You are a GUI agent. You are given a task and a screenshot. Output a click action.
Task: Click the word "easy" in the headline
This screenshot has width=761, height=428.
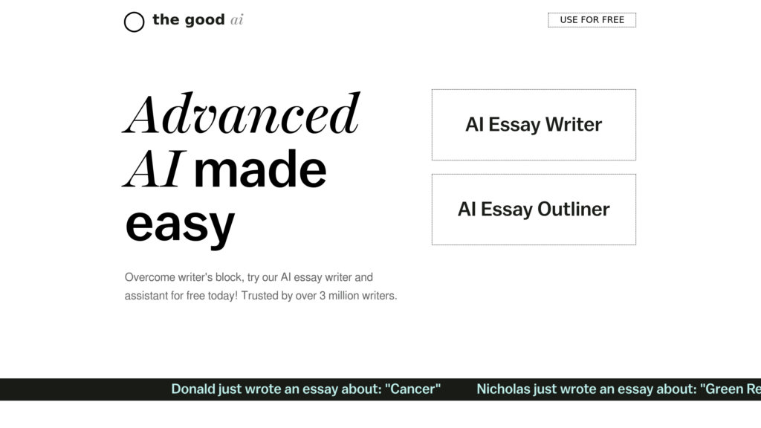[179, 224]
